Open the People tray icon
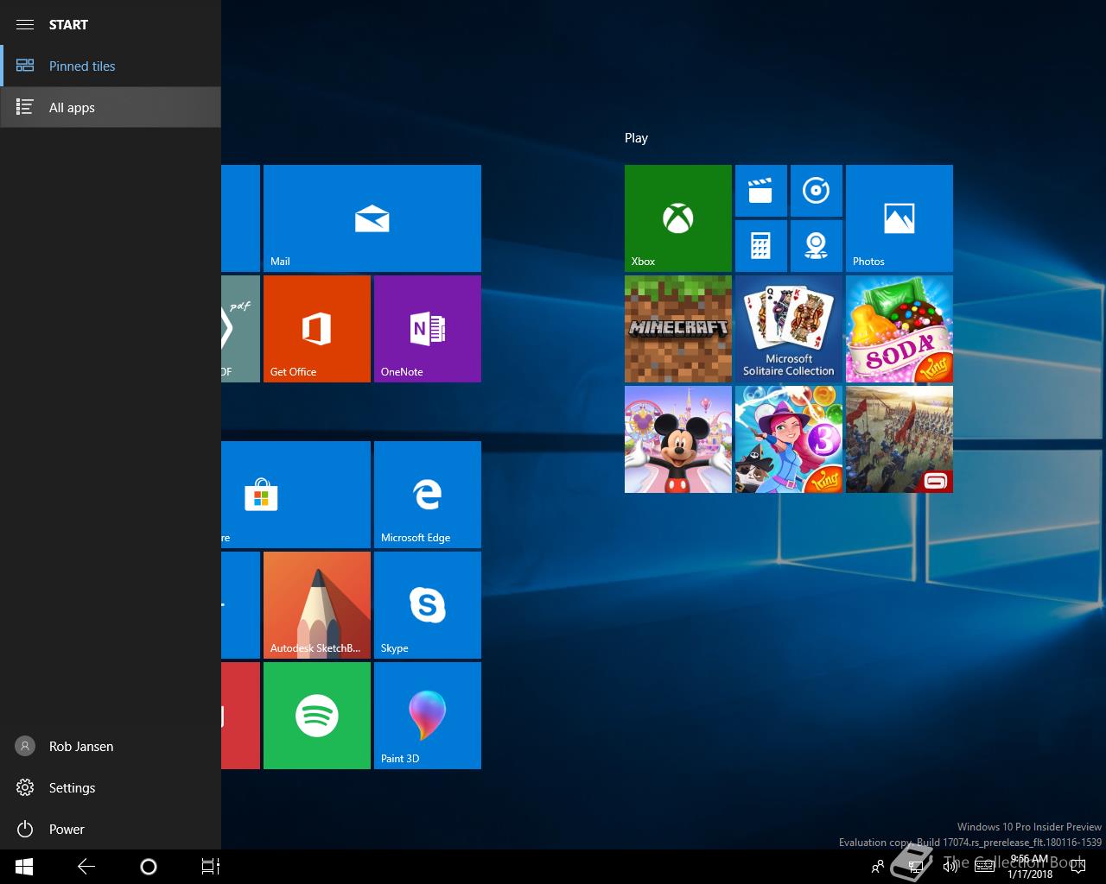 tap(878, 867)
